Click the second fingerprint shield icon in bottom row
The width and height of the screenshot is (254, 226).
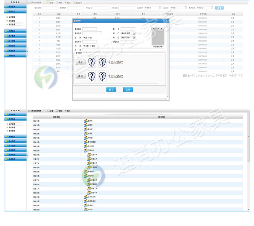[x=102, y=77]
